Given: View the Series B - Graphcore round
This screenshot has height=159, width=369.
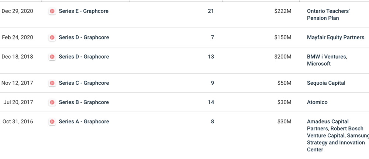Looking at the screenshot, I should click(x=84, y=102).
